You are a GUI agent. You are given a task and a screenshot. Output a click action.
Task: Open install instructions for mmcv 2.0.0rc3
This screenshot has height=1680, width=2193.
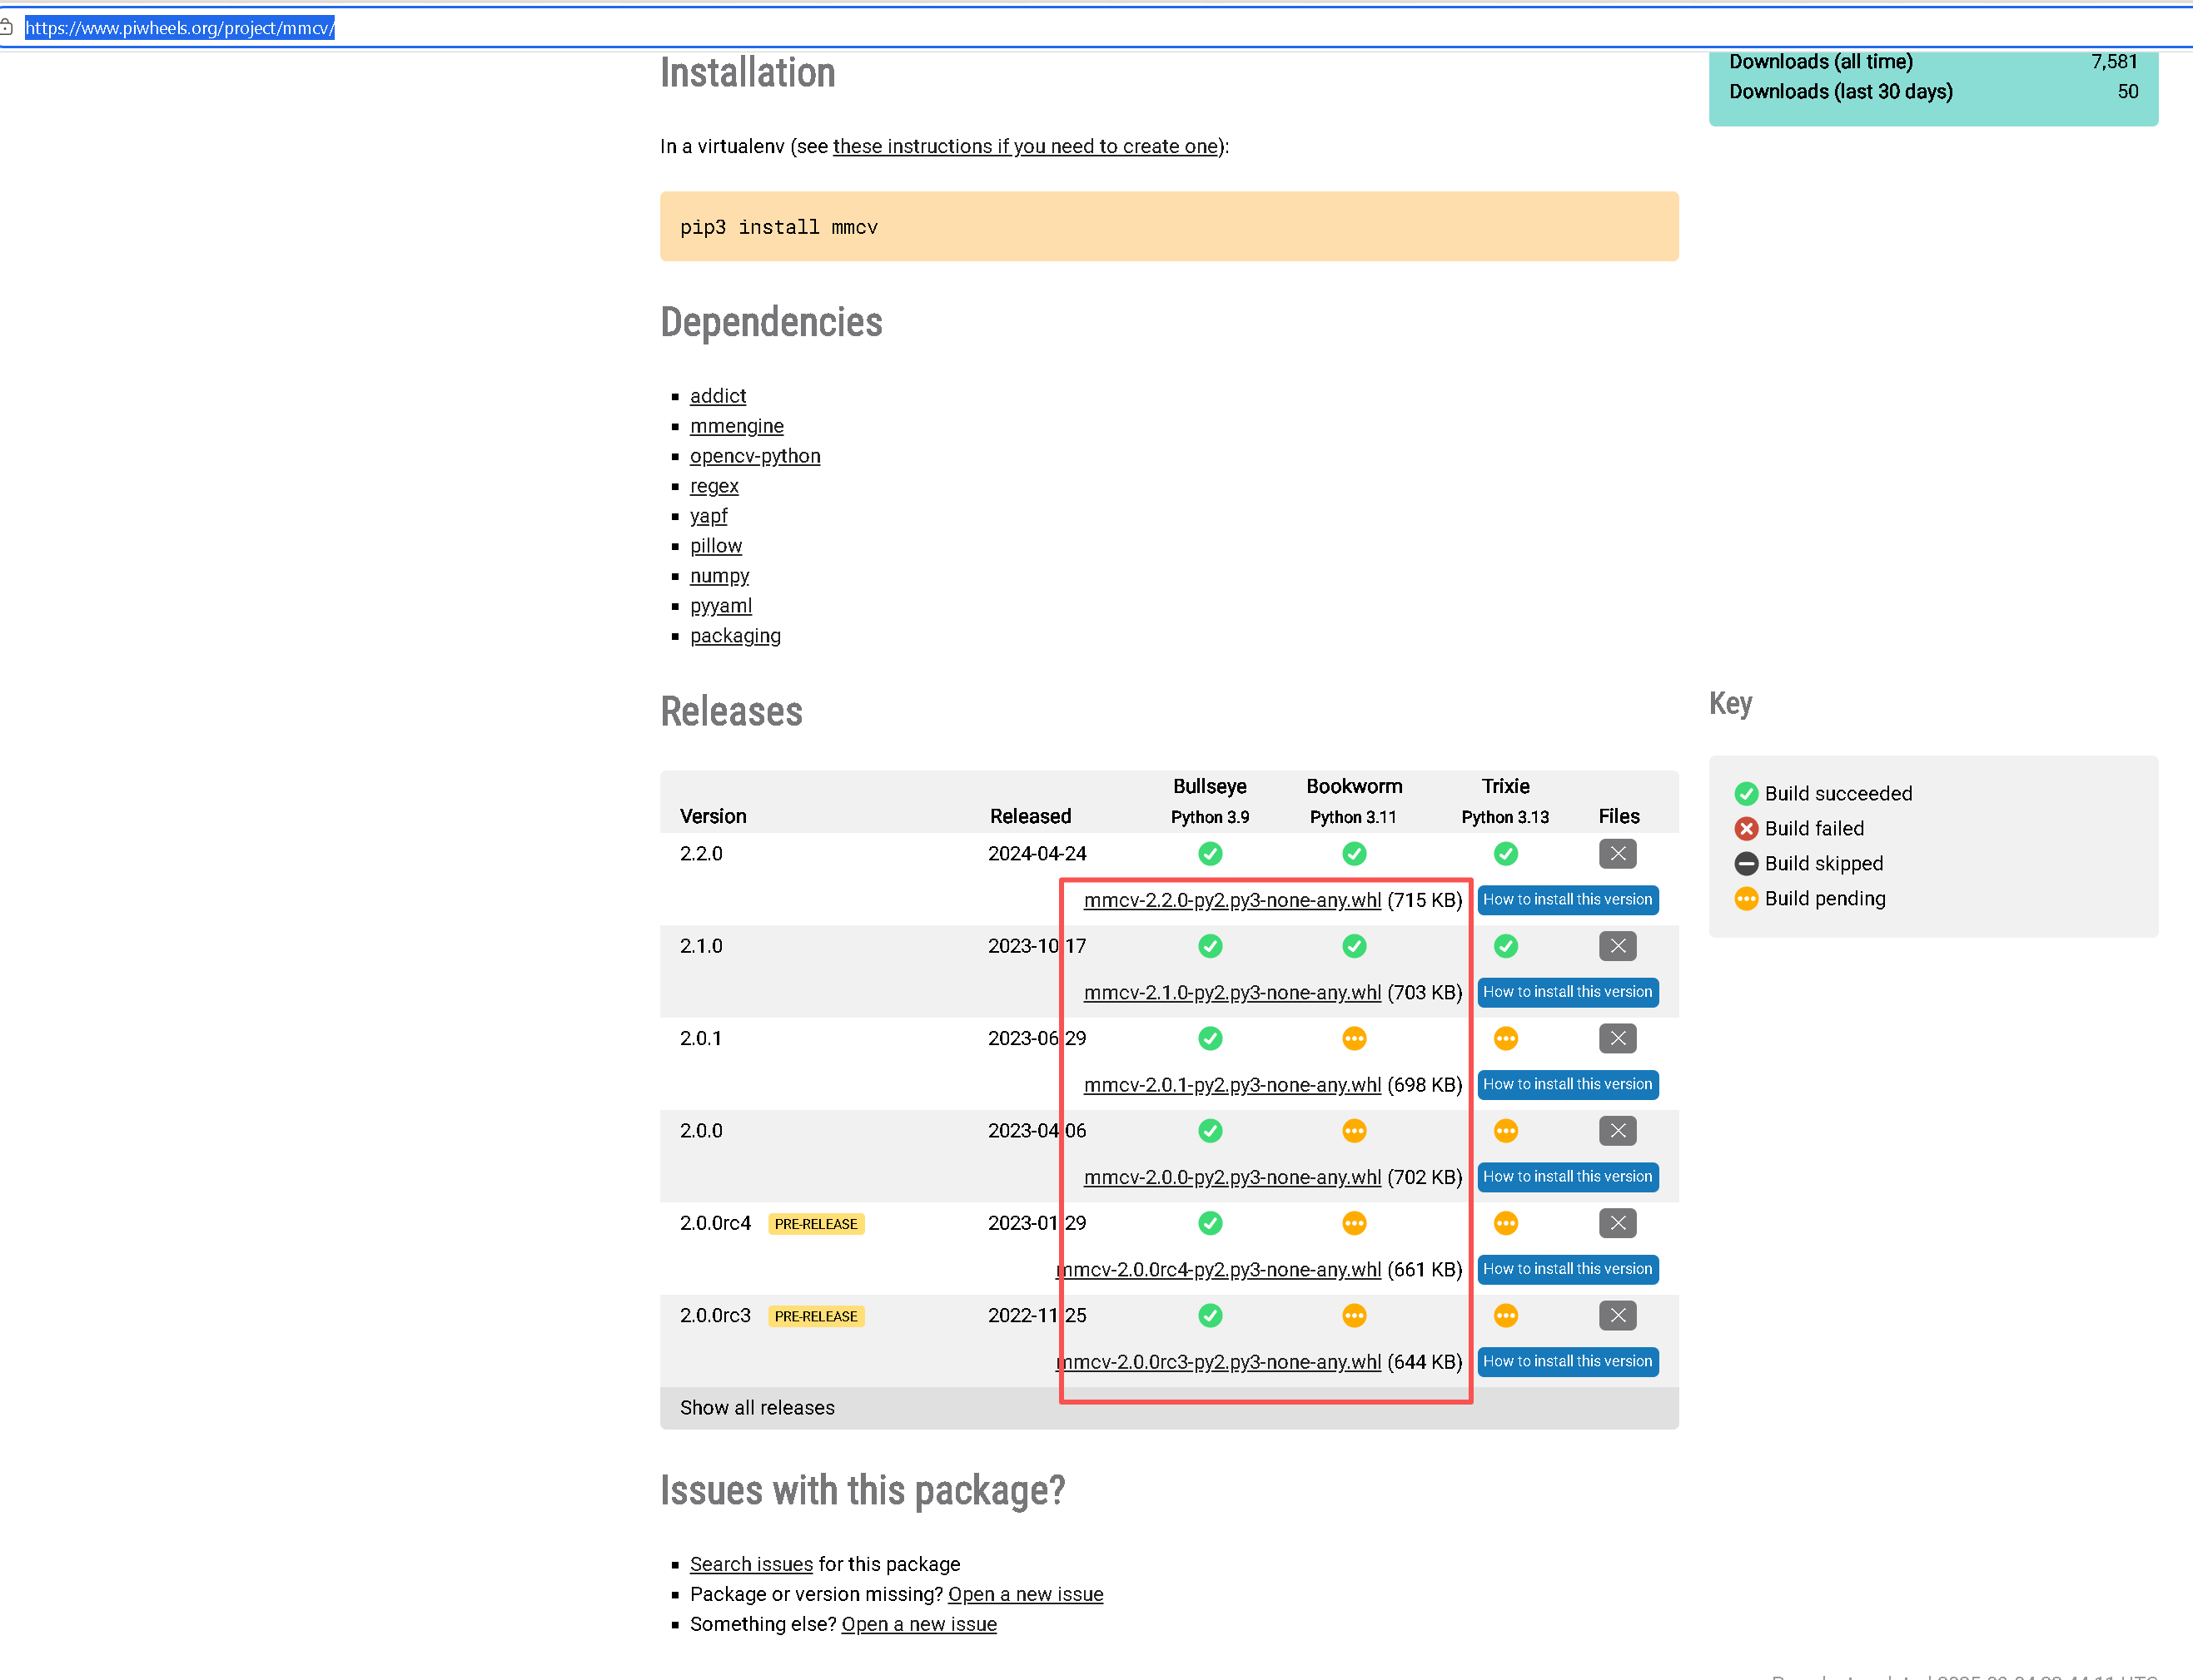click(1567, 1362)
